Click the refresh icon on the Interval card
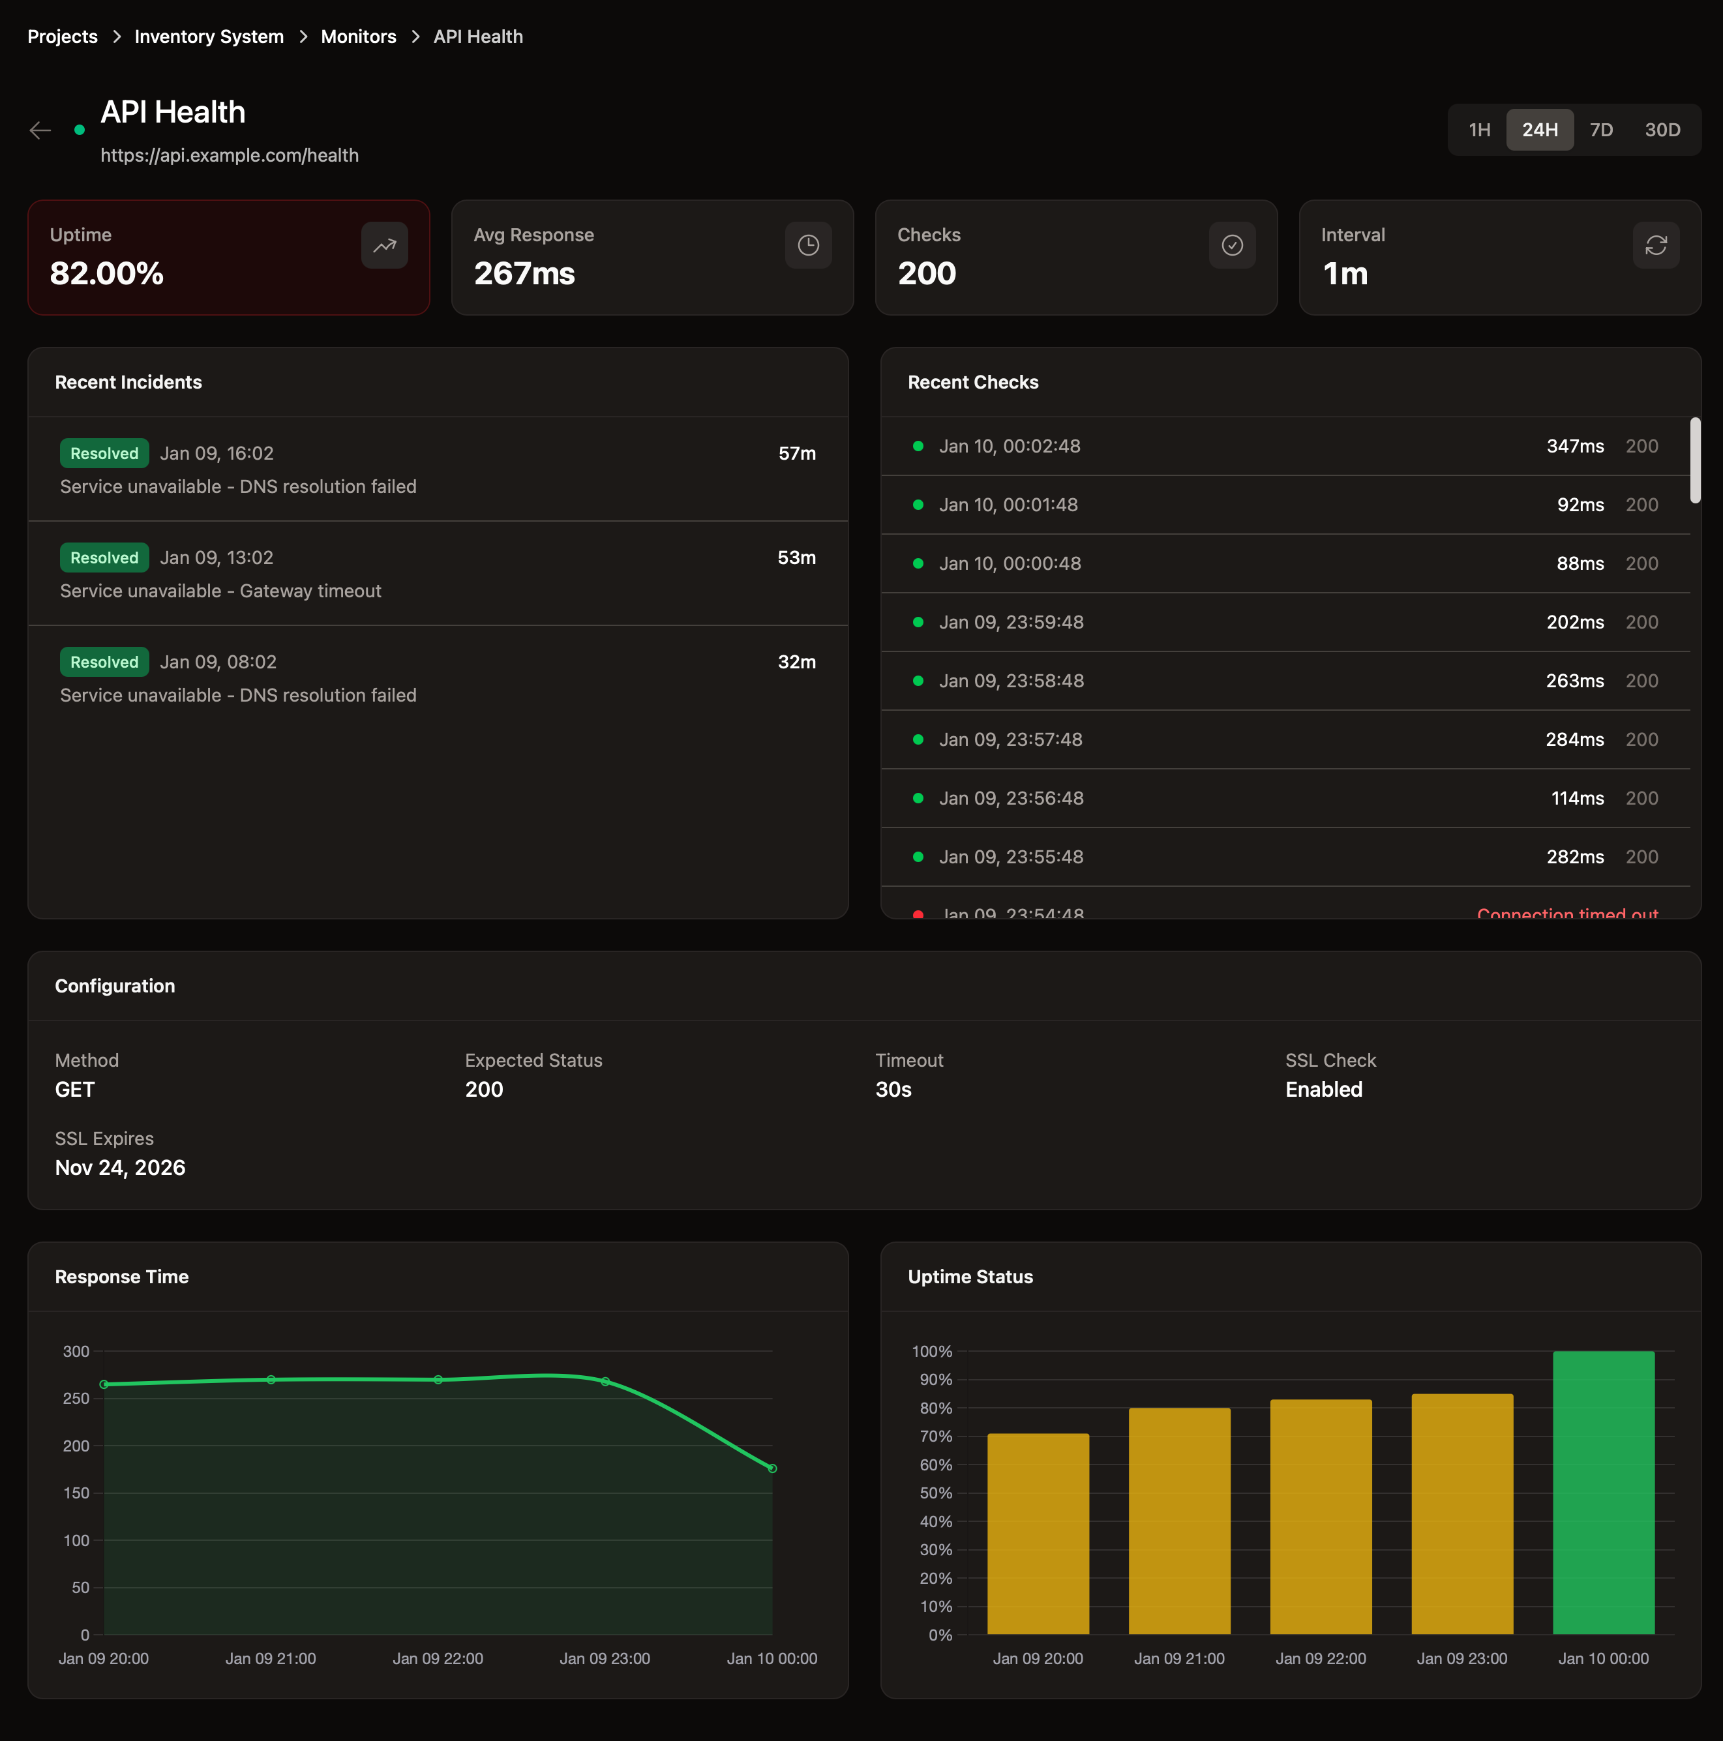Screen dimensions: 1723x1741 click(1656, 245)
